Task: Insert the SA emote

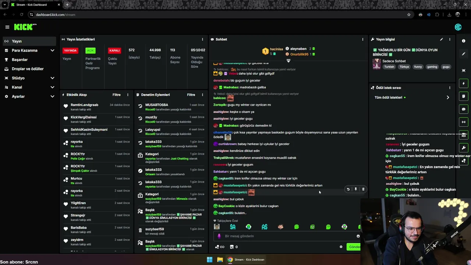Action: point(233,227)
